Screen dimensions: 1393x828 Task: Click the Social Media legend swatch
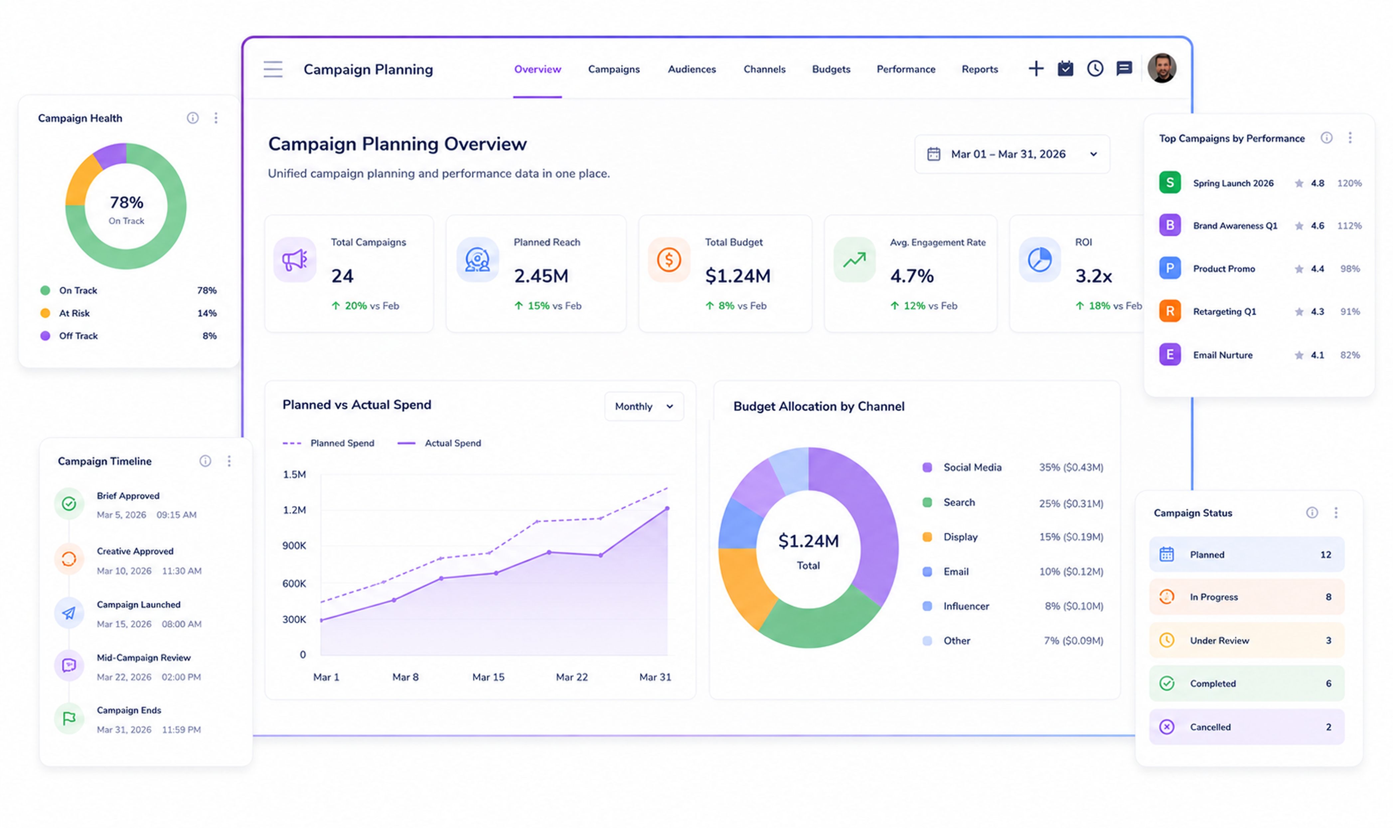tap(927, 467)
